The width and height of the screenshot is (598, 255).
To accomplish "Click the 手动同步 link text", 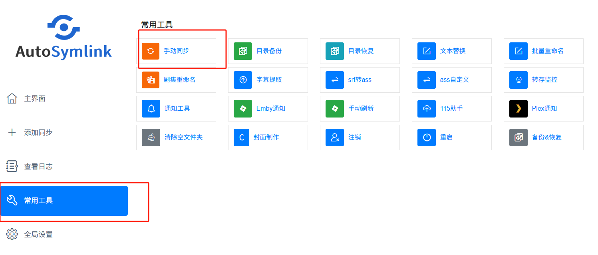I will coord(176,51).
